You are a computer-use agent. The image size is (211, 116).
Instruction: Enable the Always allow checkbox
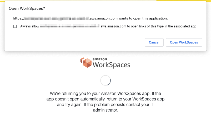coord(15,26)
